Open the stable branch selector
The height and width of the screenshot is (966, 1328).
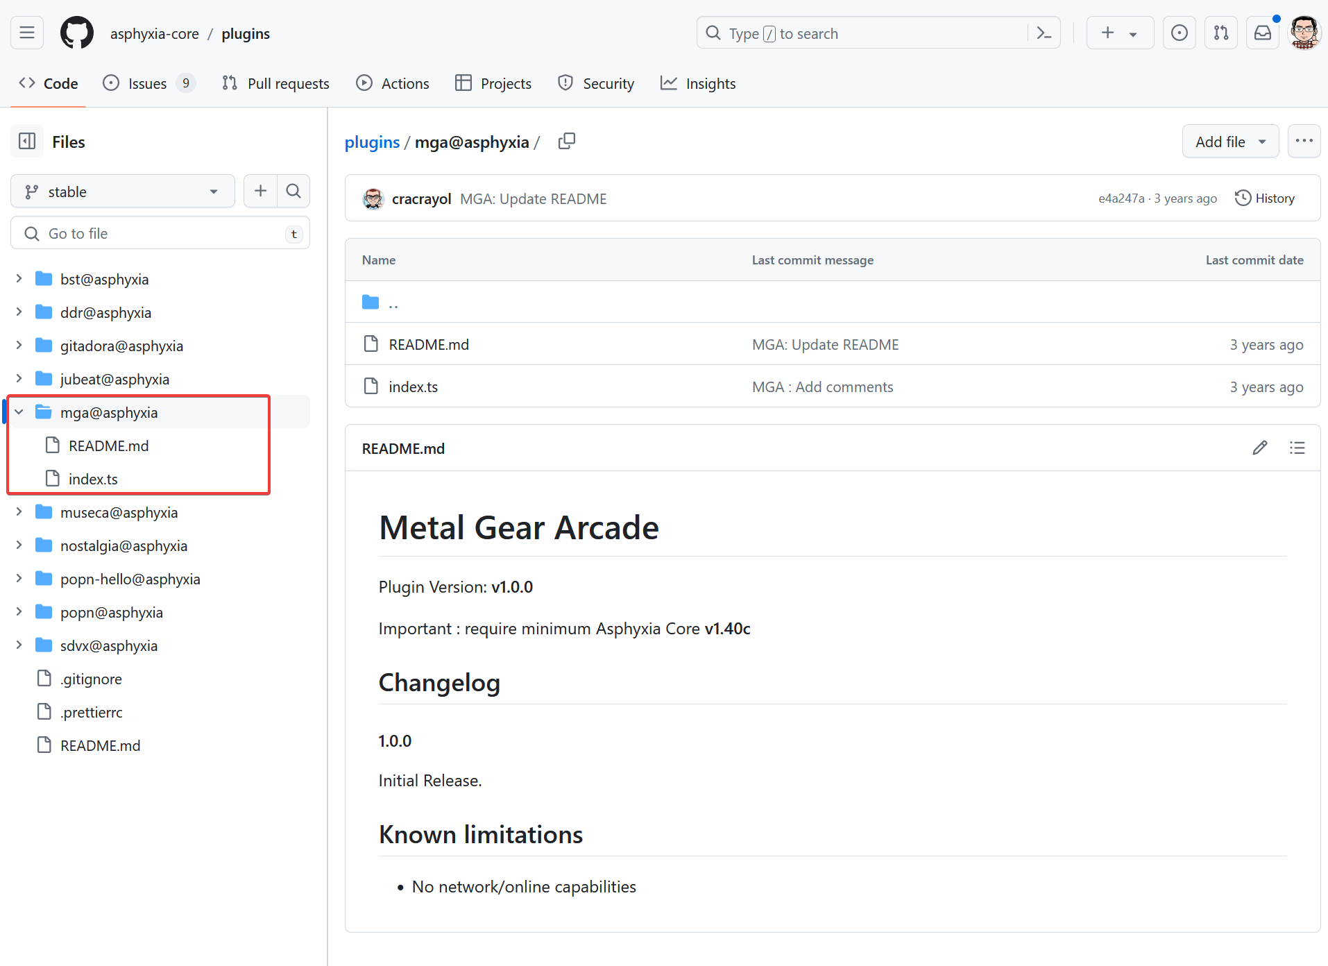pos(123,191)
